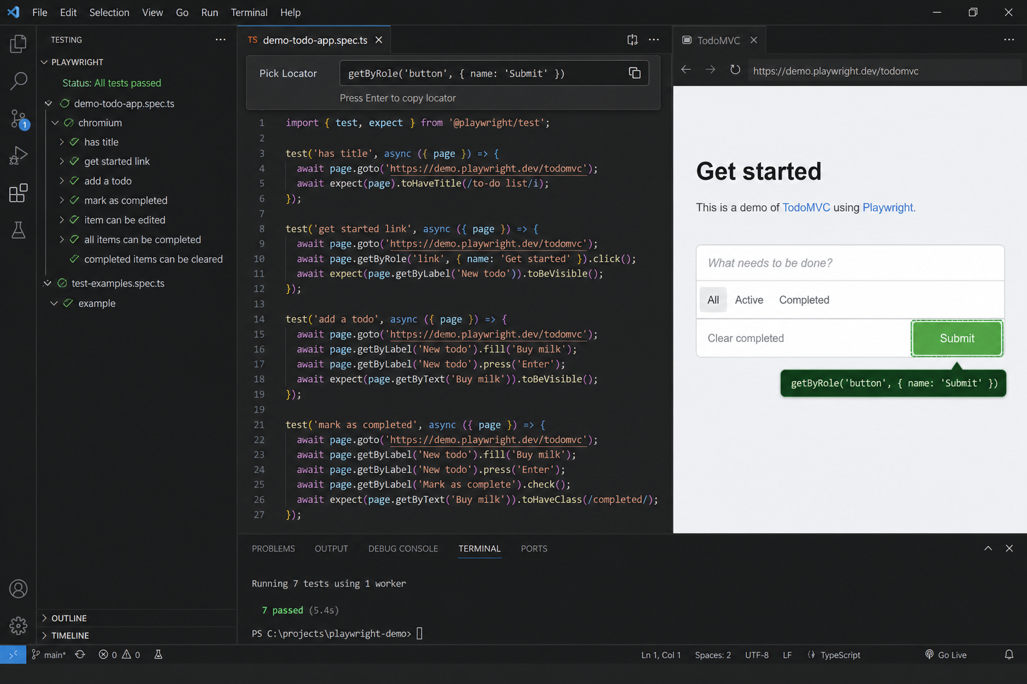This screenshot has height=684, width=1027.
Task: Open the Terminal menu
Action: point(249,12)
